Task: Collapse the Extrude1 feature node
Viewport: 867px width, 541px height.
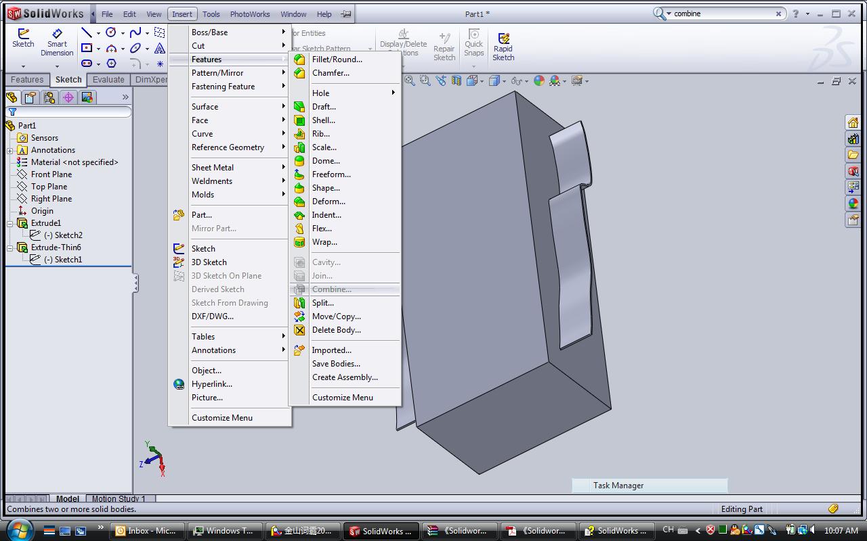Action: coord(10,223)
